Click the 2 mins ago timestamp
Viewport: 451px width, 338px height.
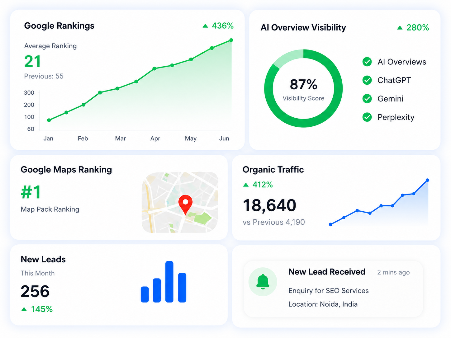pos(393,272)
